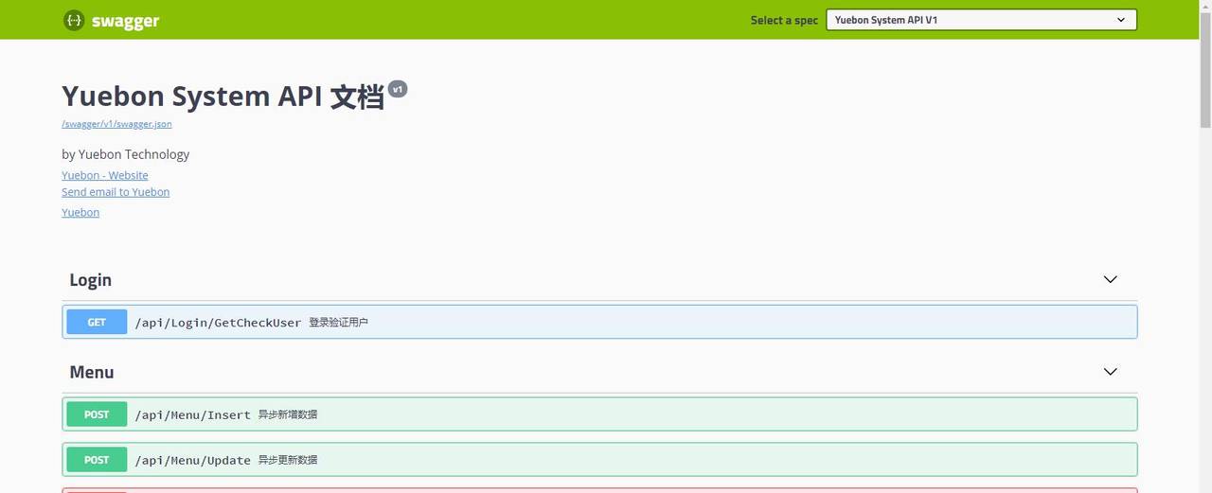Click Send email to Yuebon

[116, 192]
